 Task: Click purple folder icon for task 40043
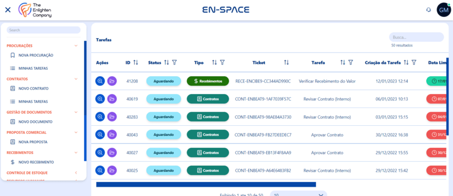(112, 134)
